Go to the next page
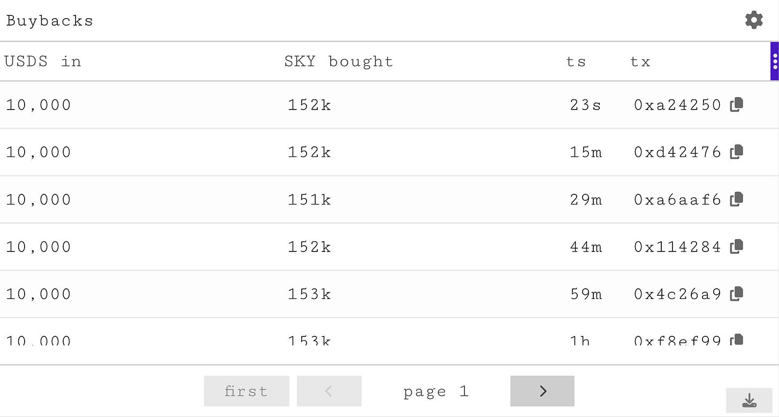The image size is (779, 417). click(543, 391)
